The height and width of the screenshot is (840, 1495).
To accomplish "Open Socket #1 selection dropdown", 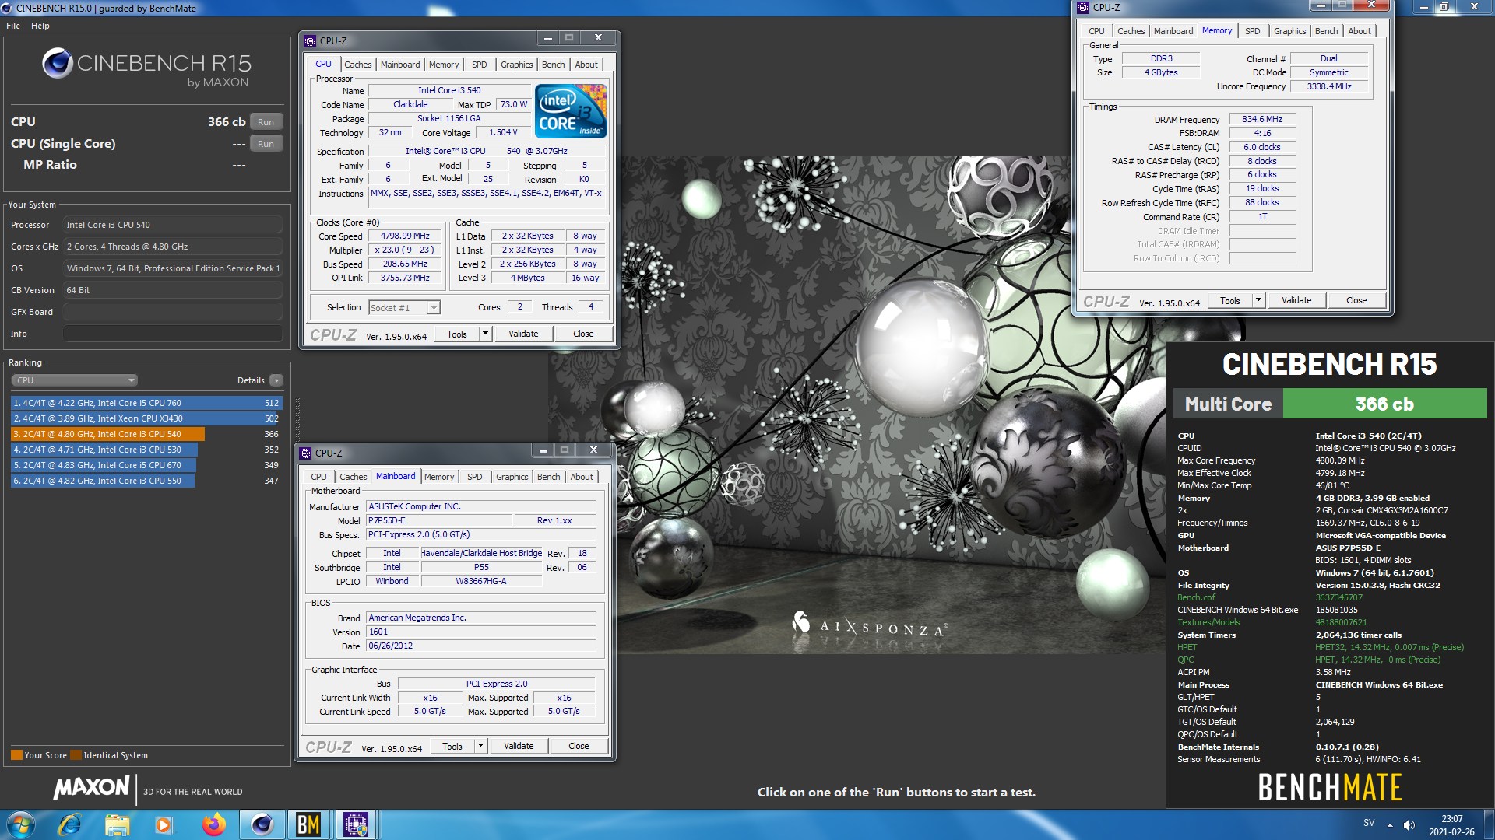I will 404,308.
